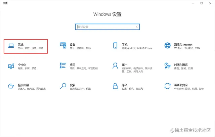Screen dimensions: 215x137
Task: Choose the 应用 category title
Action: [x=73, y=65]
